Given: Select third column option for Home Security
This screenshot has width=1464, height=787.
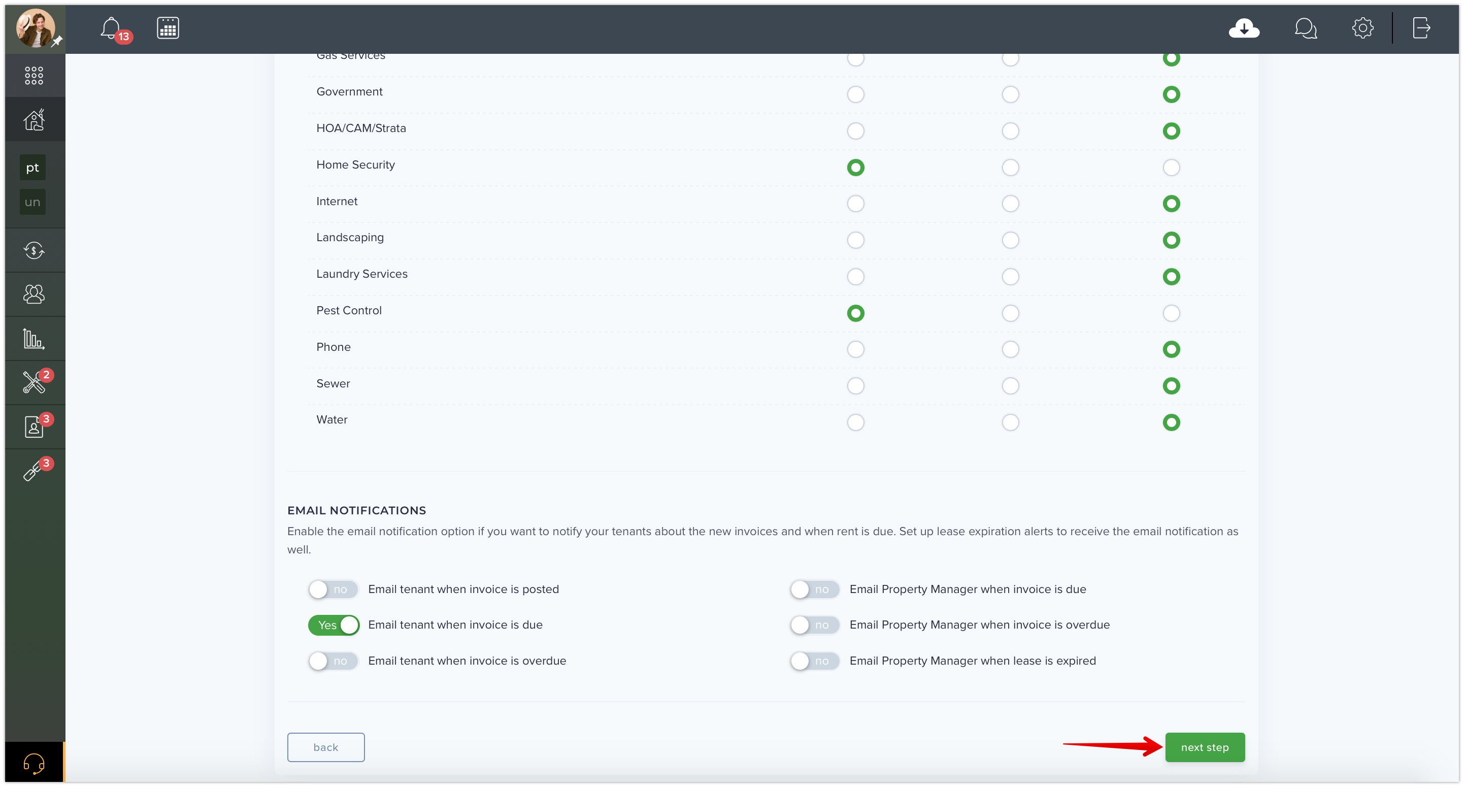Looking at the screenshot, I should 1171,167.
